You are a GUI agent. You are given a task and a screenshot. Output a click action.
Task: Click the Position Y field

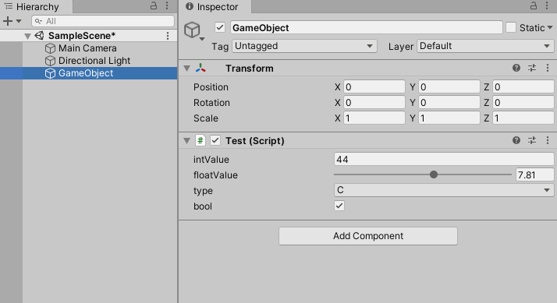pyautogui.click(x=449, y=87)
